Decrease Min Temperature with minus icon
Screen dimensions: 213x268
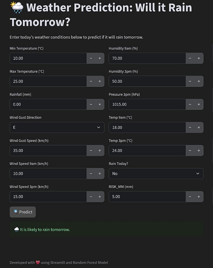click(x=91, y=58)
